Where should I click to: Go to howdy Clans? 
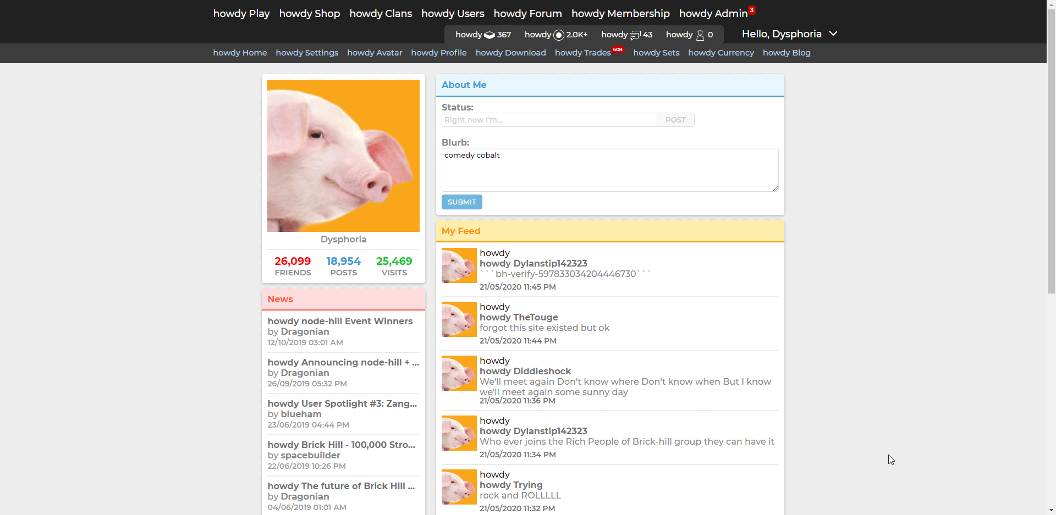(x=381, y=13)
